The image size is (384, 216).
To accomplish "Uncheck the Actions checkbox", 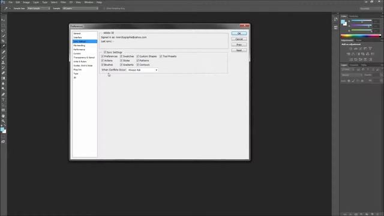I will (x=103, y=61).
